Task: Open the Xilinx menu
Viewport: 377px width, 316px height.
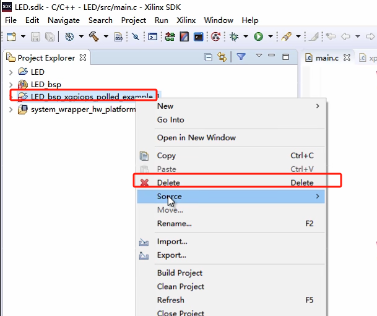Action: coord(186,20)
